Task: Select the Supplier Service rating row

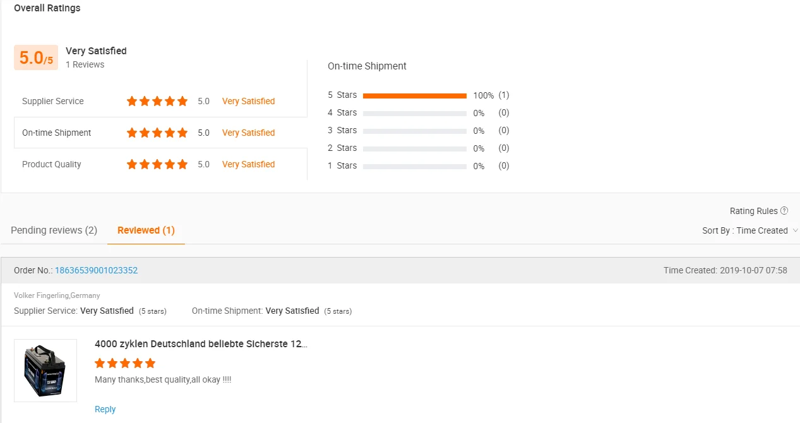Action: pyautogui.click(x=160, y=101)
